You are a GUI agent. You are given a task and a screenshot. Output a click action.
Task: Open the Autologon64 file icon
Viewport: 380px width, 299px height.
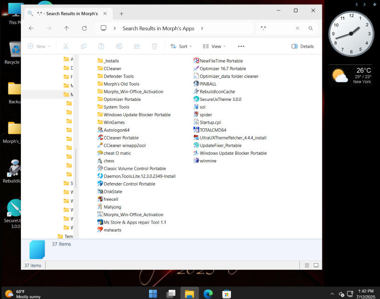coord(100,130)
